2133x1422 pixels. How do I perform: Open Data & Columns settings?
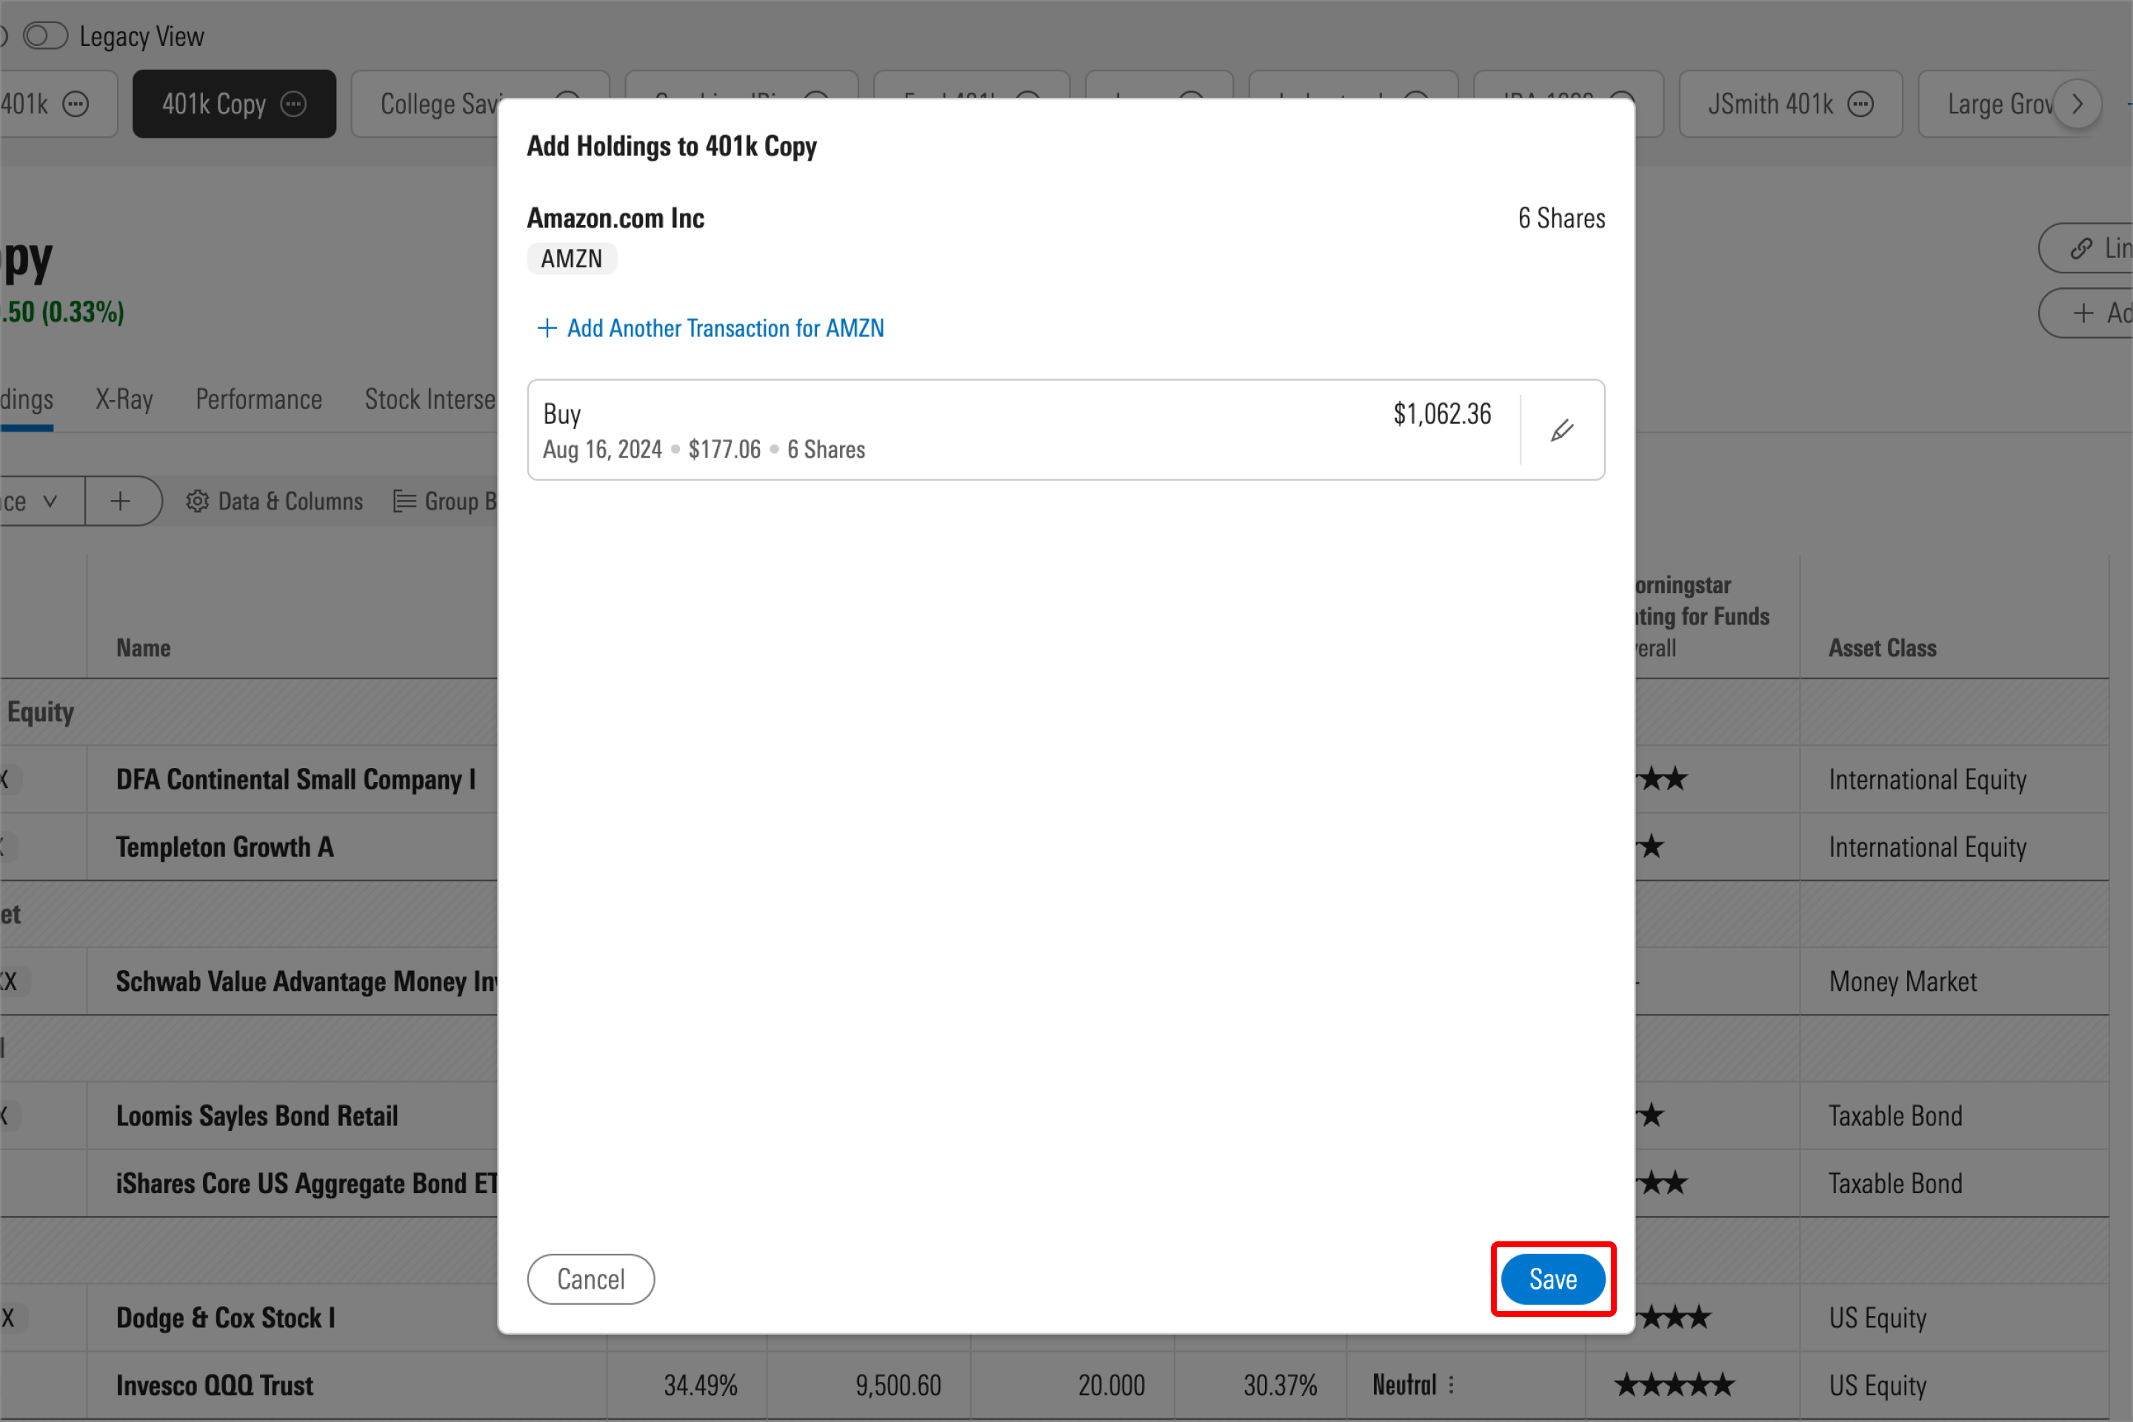tap(274, 501)
